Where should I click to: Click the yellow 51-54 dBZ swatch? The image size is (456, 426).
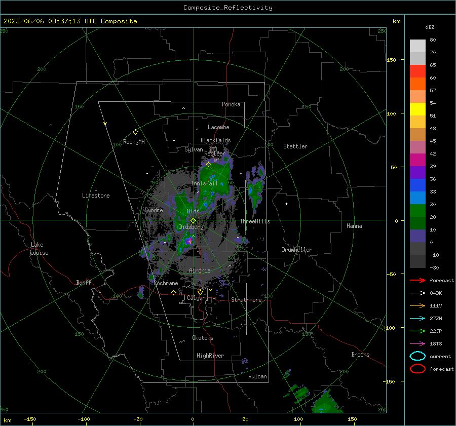pos(417,109)
